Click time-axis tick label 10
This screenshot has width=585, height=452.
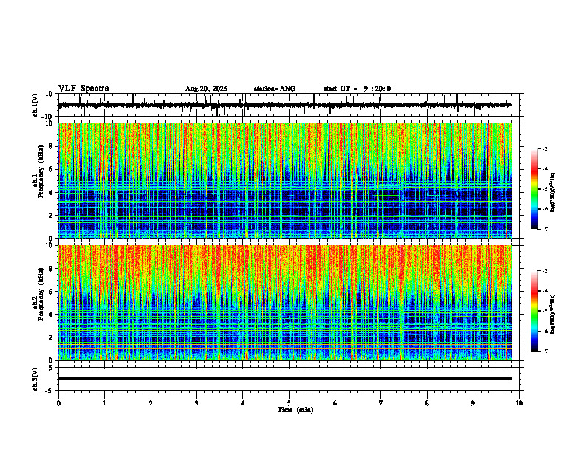519,403
